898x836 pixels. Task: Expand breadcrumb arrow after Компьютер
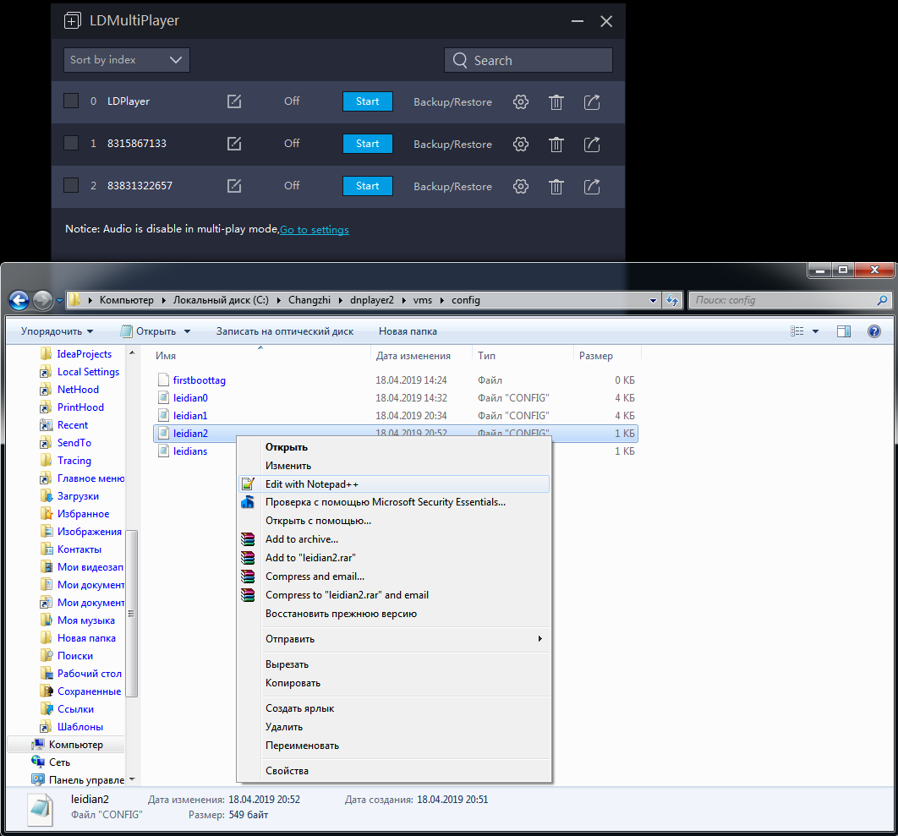(x=163, y=300)
